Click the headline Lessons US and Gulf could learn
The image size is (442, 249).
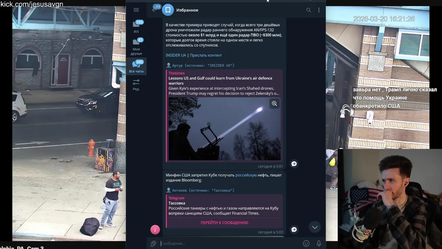pos(220,81)
